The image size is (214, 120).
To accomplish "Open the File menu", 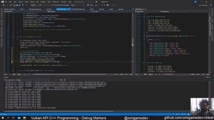I will [x=6, y=2].
